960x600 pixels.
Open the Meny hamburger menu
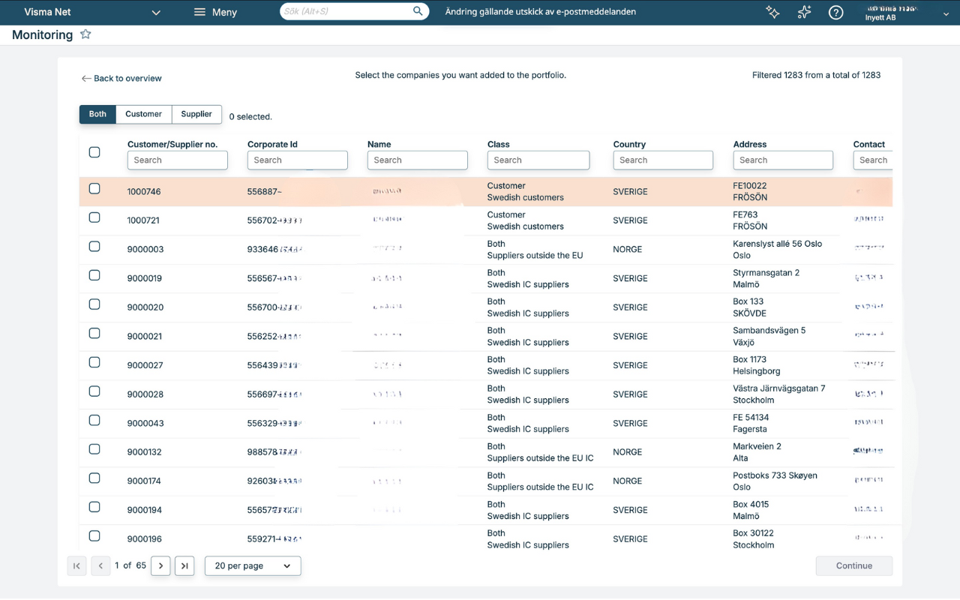[x=215, y=12]
